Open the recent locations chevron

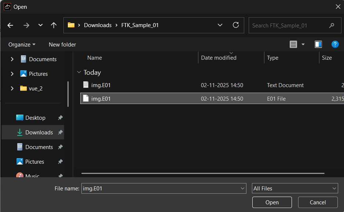(40, 25)
